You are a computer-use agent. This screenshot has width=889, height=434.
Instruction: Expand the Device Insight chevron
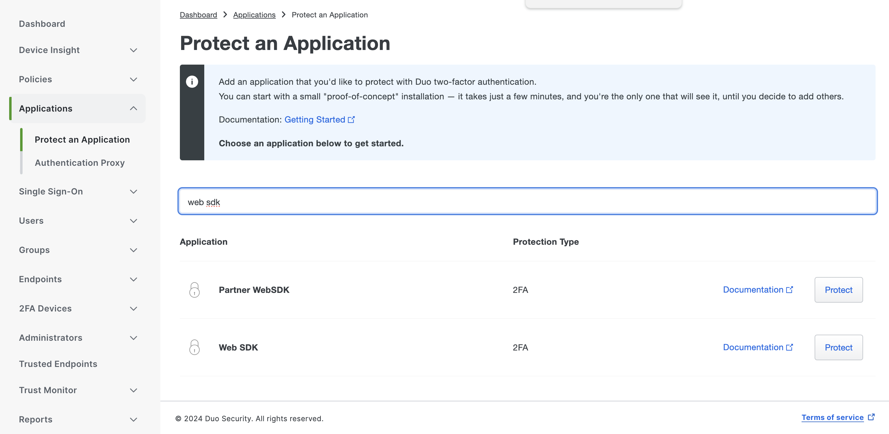pos(134,50)
